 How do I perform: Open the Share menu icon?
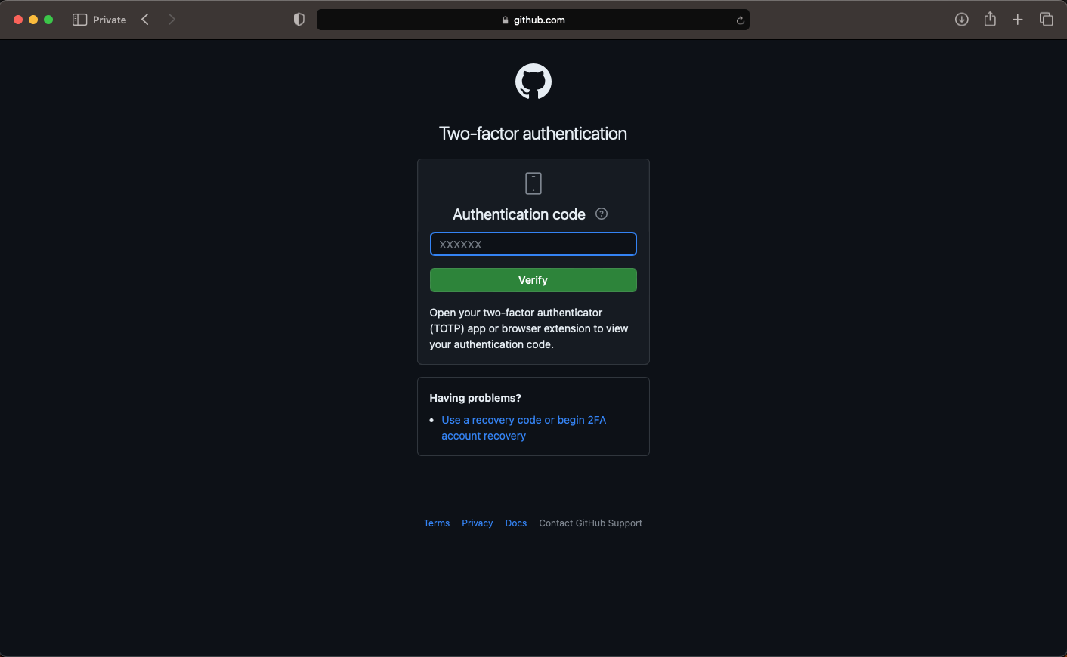click(990, 19)
